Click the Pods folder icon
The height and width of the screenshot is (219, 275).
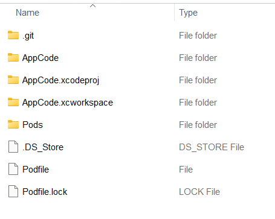coord(13,124)
